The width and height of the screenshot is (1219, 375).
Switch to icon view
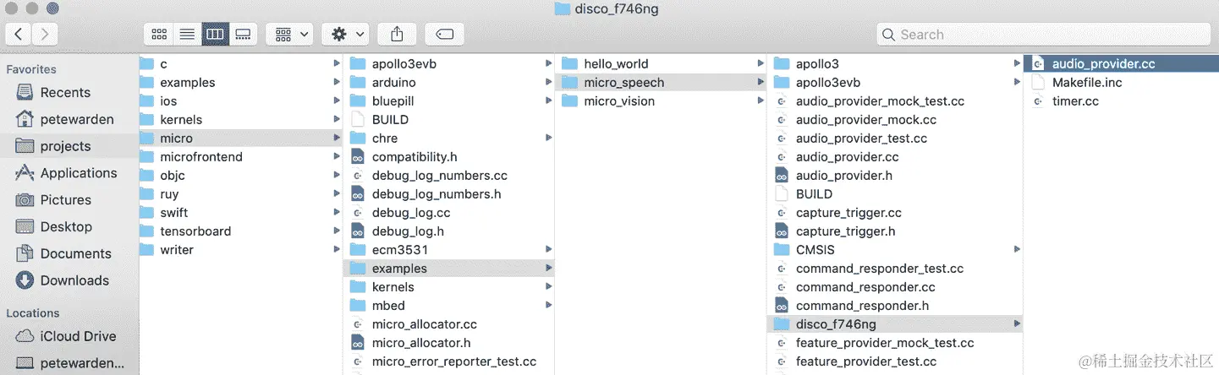click(159, 34)
